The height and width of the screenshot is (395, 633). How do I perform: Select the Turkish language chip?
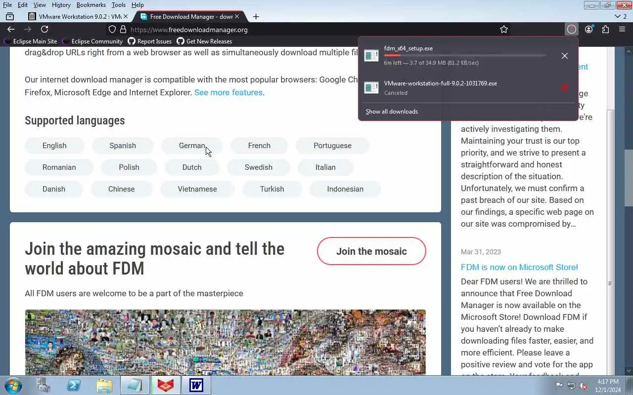point(272,189)
